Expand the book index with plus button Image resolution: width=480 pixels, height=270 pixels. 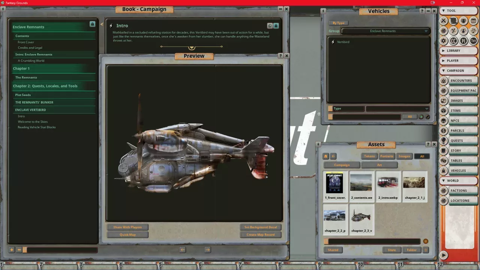click(x=12, y=250)
